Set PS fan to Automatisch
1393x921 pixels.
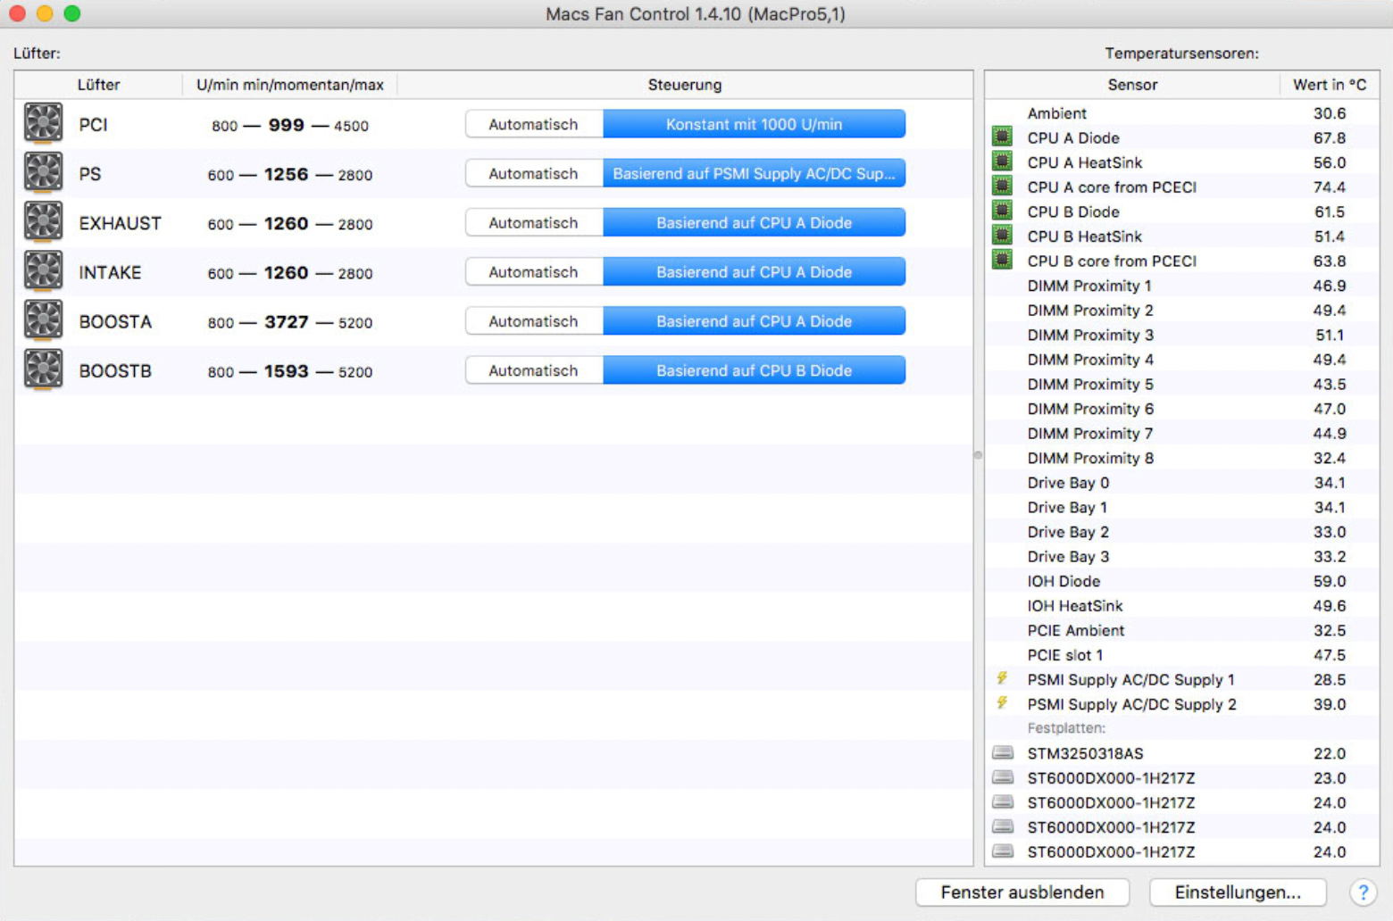(x=534, y=173)
